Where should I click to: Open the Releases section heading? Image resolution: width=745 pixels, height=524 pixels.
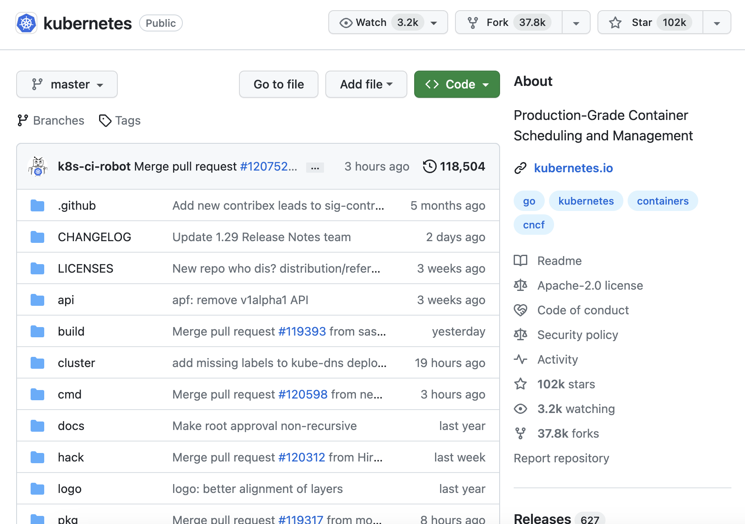tap(542, 518)
